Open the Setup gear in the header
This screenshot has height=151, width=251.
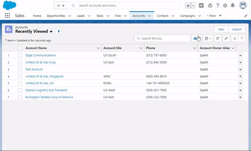click(225, 6)
